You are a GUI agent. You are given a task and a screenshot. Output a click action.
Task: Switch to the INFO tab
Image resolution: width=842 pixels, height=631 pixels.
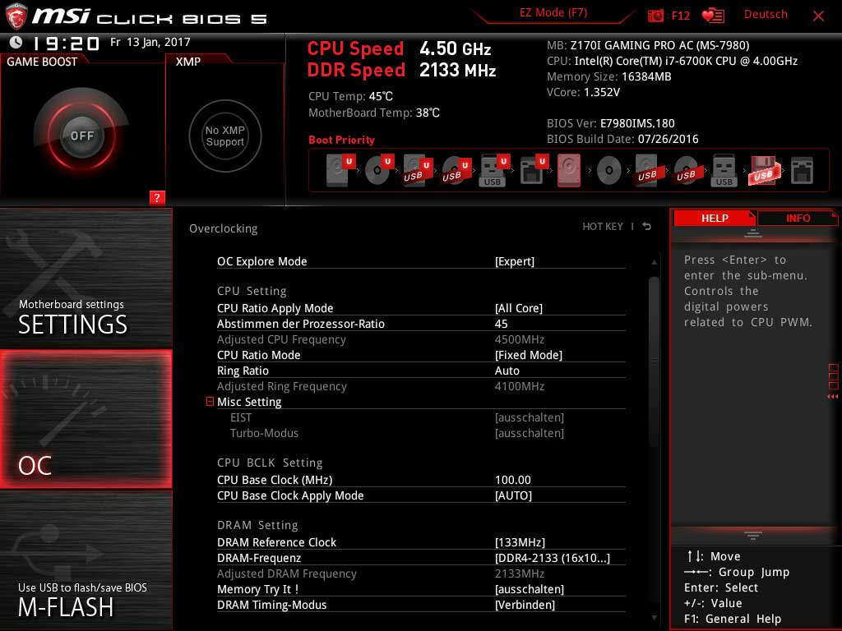[798, 218]
